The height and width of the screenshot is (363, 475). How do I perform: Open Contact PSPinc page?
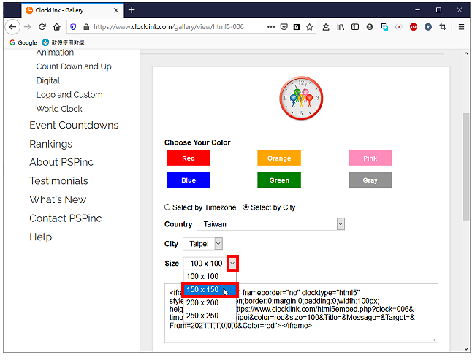pos(66,218)
